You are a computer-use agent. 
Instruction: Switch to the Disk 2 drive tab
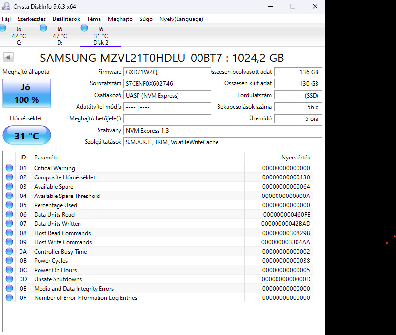[x=101, y=36]
